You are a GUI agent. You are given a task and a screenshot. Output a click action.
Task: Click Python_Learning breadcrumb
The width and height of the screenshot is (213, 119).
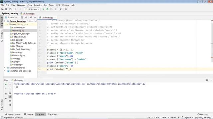point(10,13)
